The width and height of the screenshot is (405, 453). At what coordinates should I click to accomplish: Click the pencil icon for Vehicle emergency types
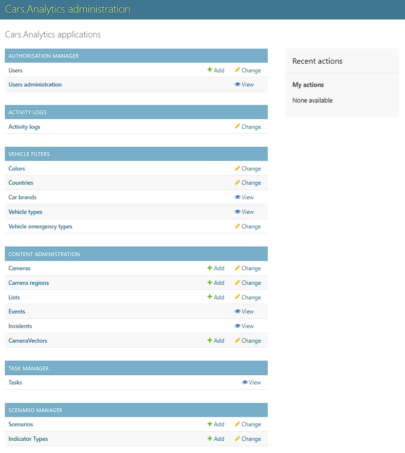click(237, 226)
